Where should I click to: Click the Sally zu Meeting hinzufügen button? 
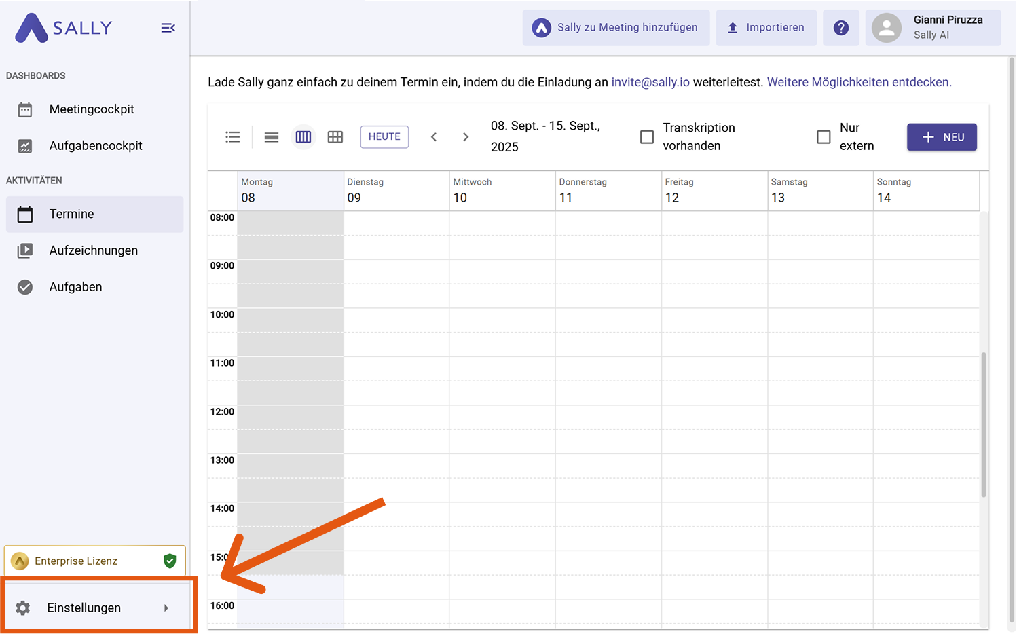coord(616,28)
